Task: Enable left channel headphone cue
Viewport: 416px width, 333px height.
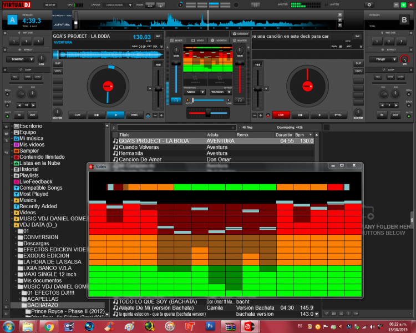Action: 175,100
